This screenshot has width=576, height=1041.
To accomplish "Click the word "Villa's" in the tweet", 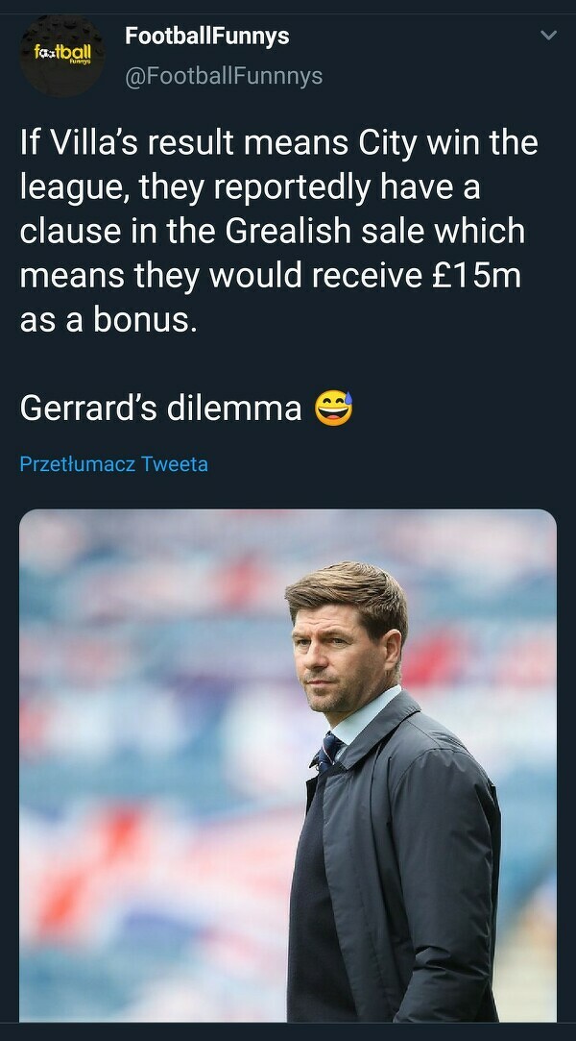I will click(104, 144).
